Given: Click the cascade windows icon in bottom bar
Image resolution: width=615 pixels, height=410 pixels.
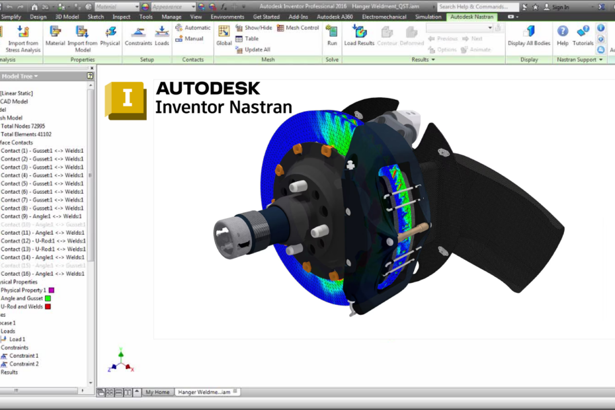Looking at the screenshot, I should [x=101, y=392].
